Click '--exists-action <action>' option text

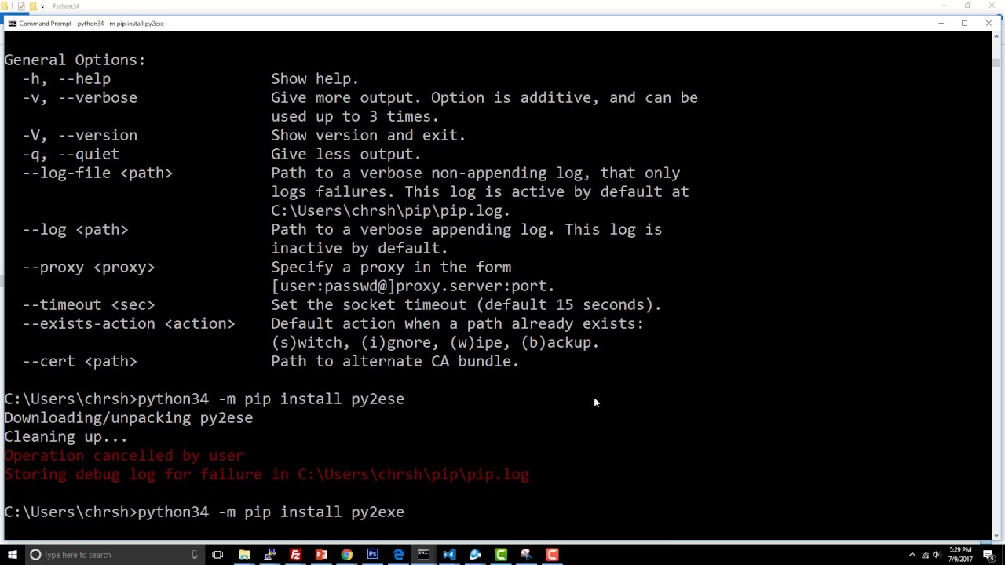[129, 323]
